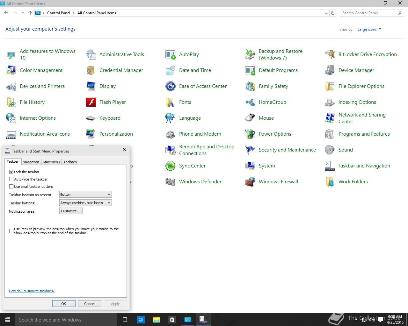Close the Taskbar Properties dialog
The image size is (408, 326).
click(125, 150)
